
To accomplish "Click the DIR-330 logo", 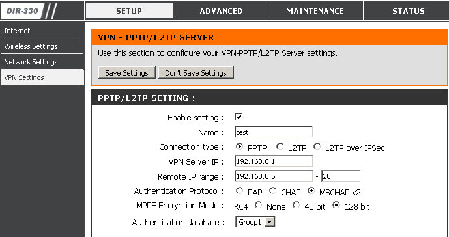I will 22,11.
